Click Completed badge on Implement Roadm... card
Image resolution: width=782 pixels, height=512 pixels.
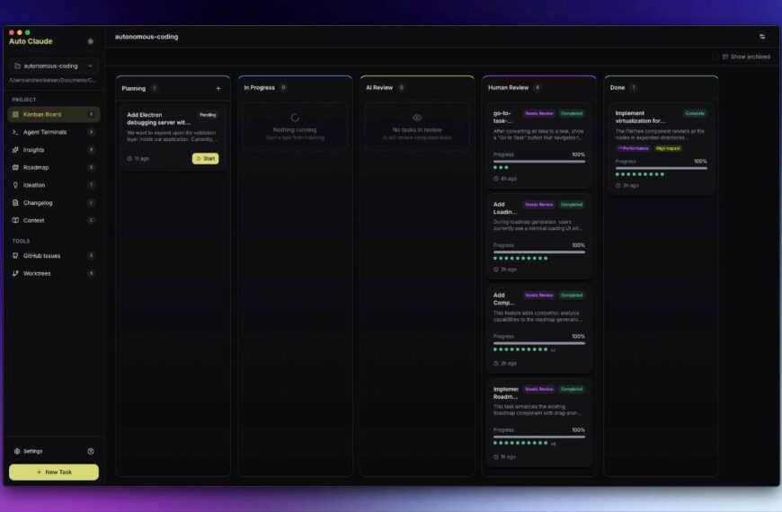pos(572,389)
